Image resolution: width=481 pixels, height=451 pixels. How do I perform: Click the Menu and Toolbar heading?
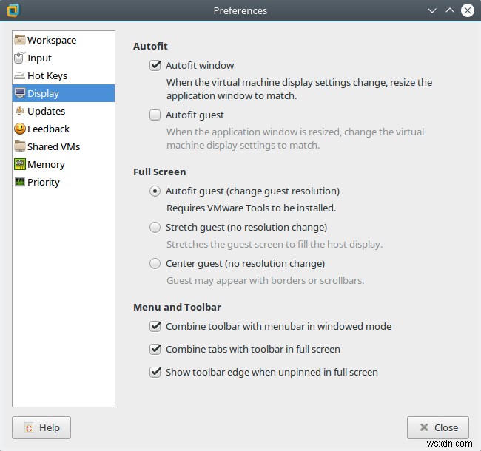[177, 308]
